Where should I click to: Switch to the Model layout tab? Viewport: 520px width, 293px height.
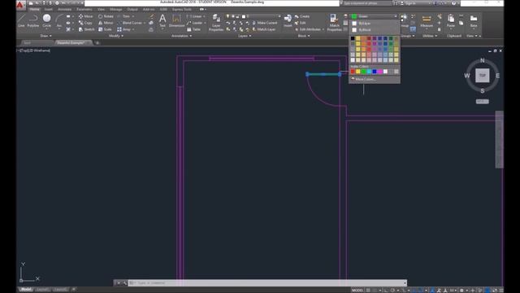(25, 290)
